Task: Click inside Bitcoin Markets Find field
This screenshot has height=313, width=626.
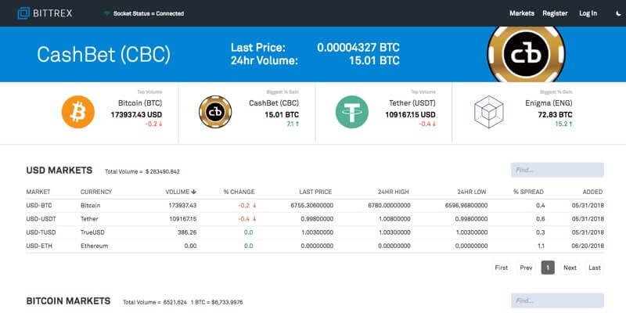Action: click(557, 300)
